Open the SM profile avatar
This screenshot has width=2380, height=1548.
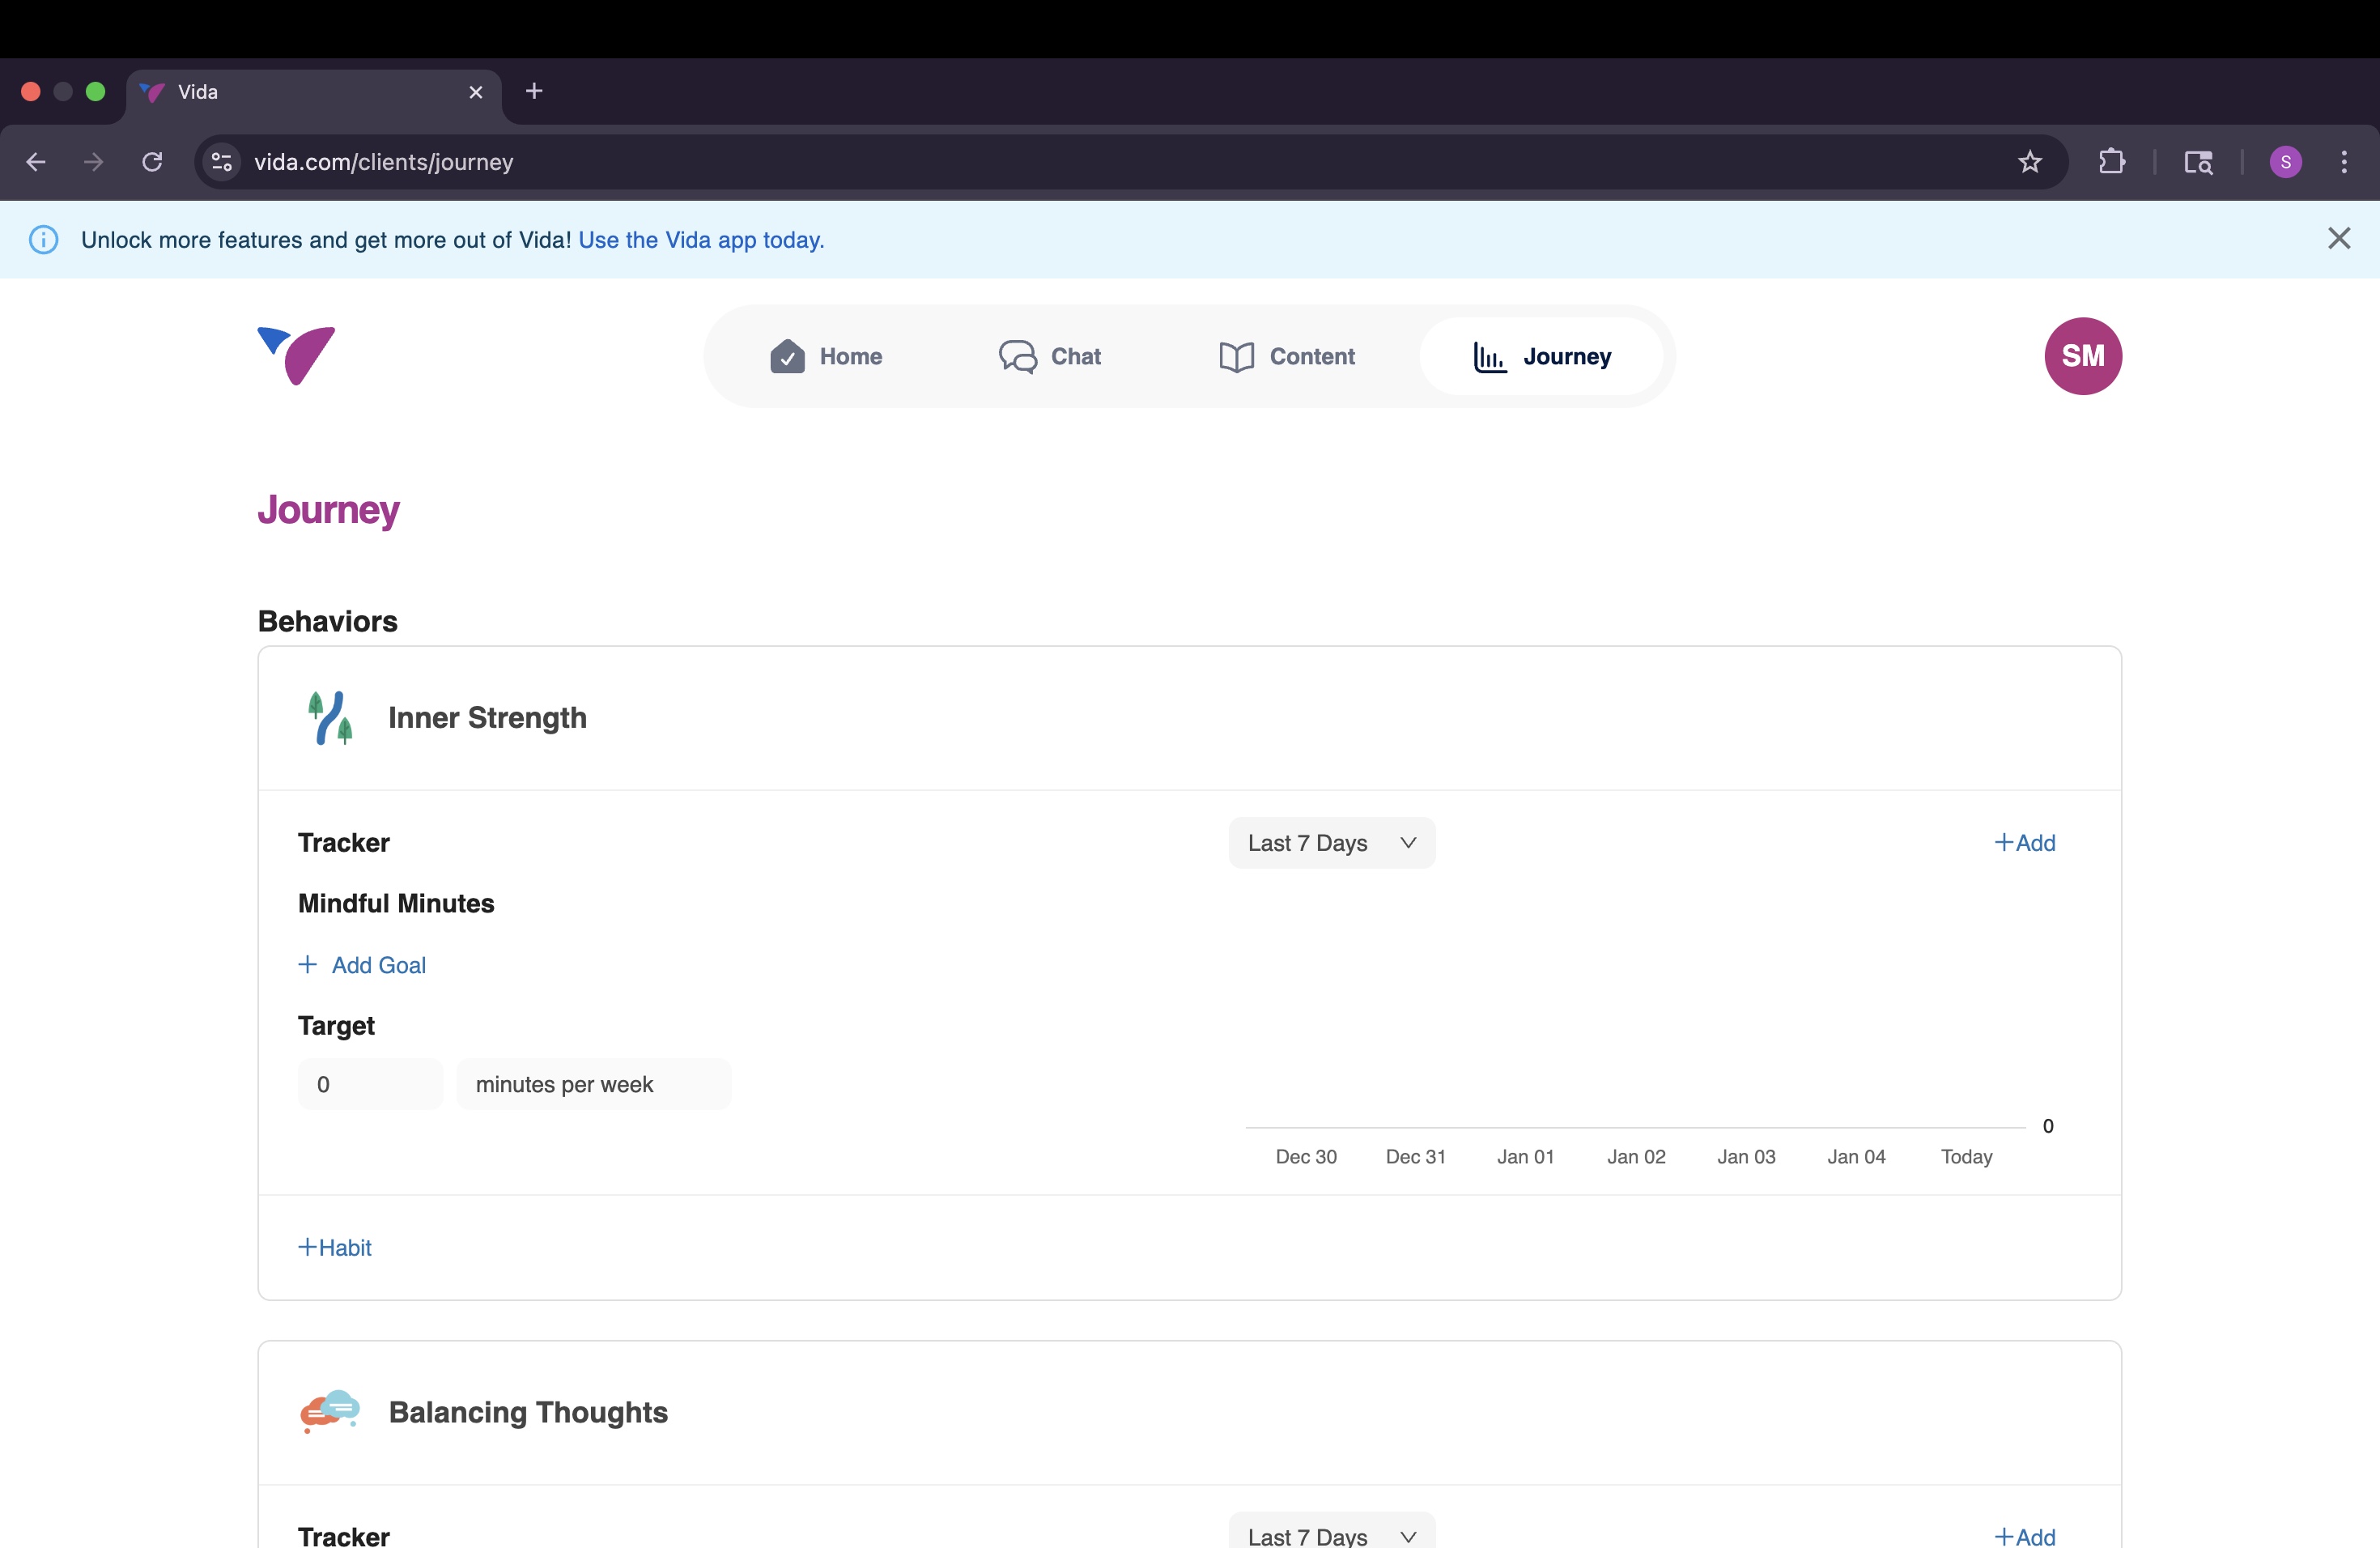click(2082, 356)
